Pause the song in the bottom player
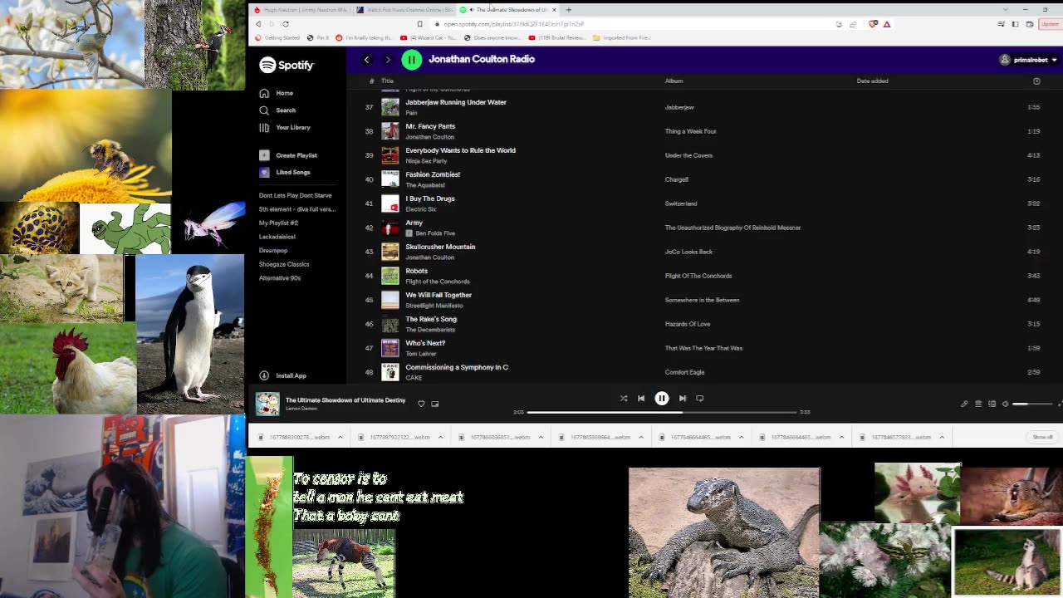The height and width of the screenshot is (598, 1063). point(662,399)
